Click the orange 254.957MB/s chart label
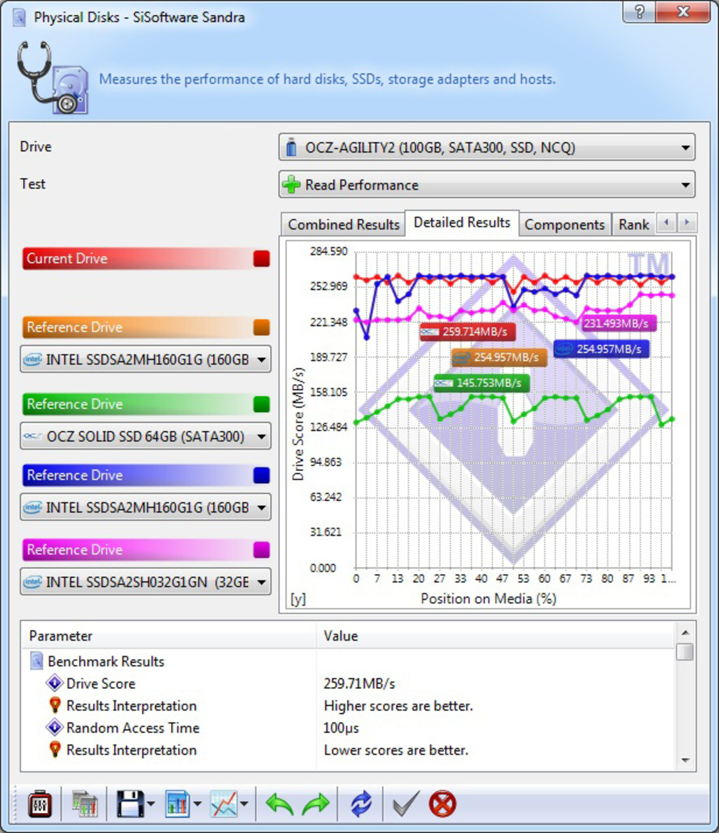 (x=499, y=358)
